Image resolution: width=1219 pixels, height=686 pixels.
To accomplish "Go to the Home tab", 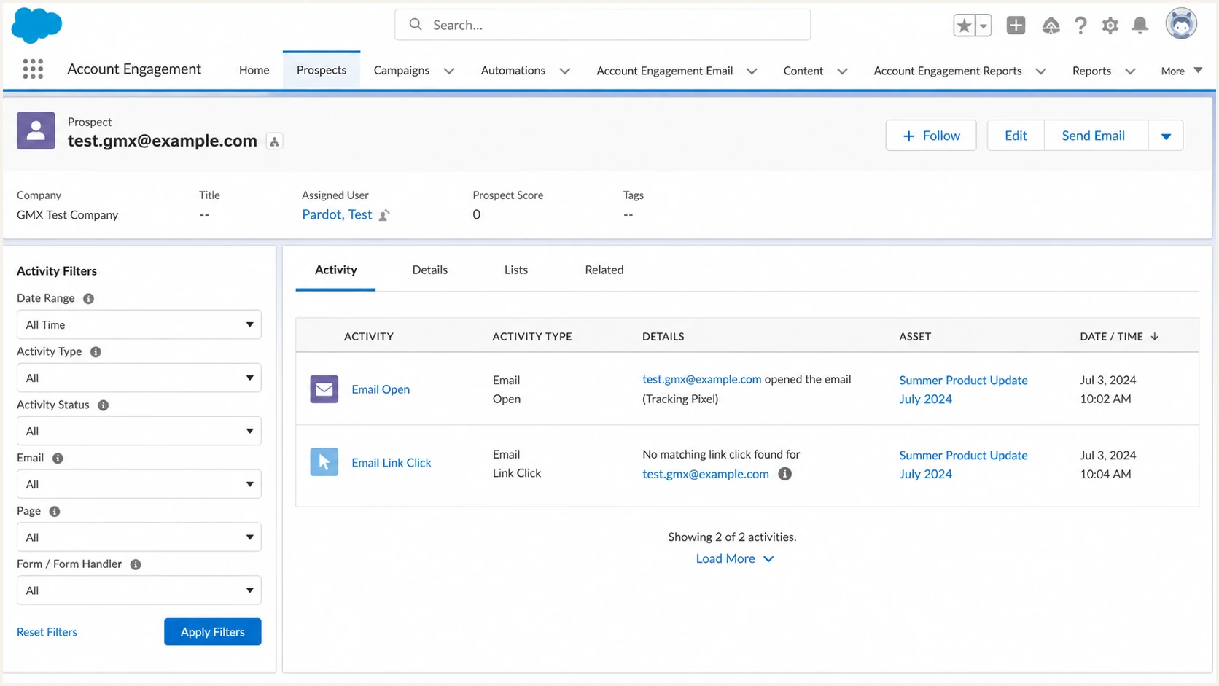I will [x=254, y=70].
